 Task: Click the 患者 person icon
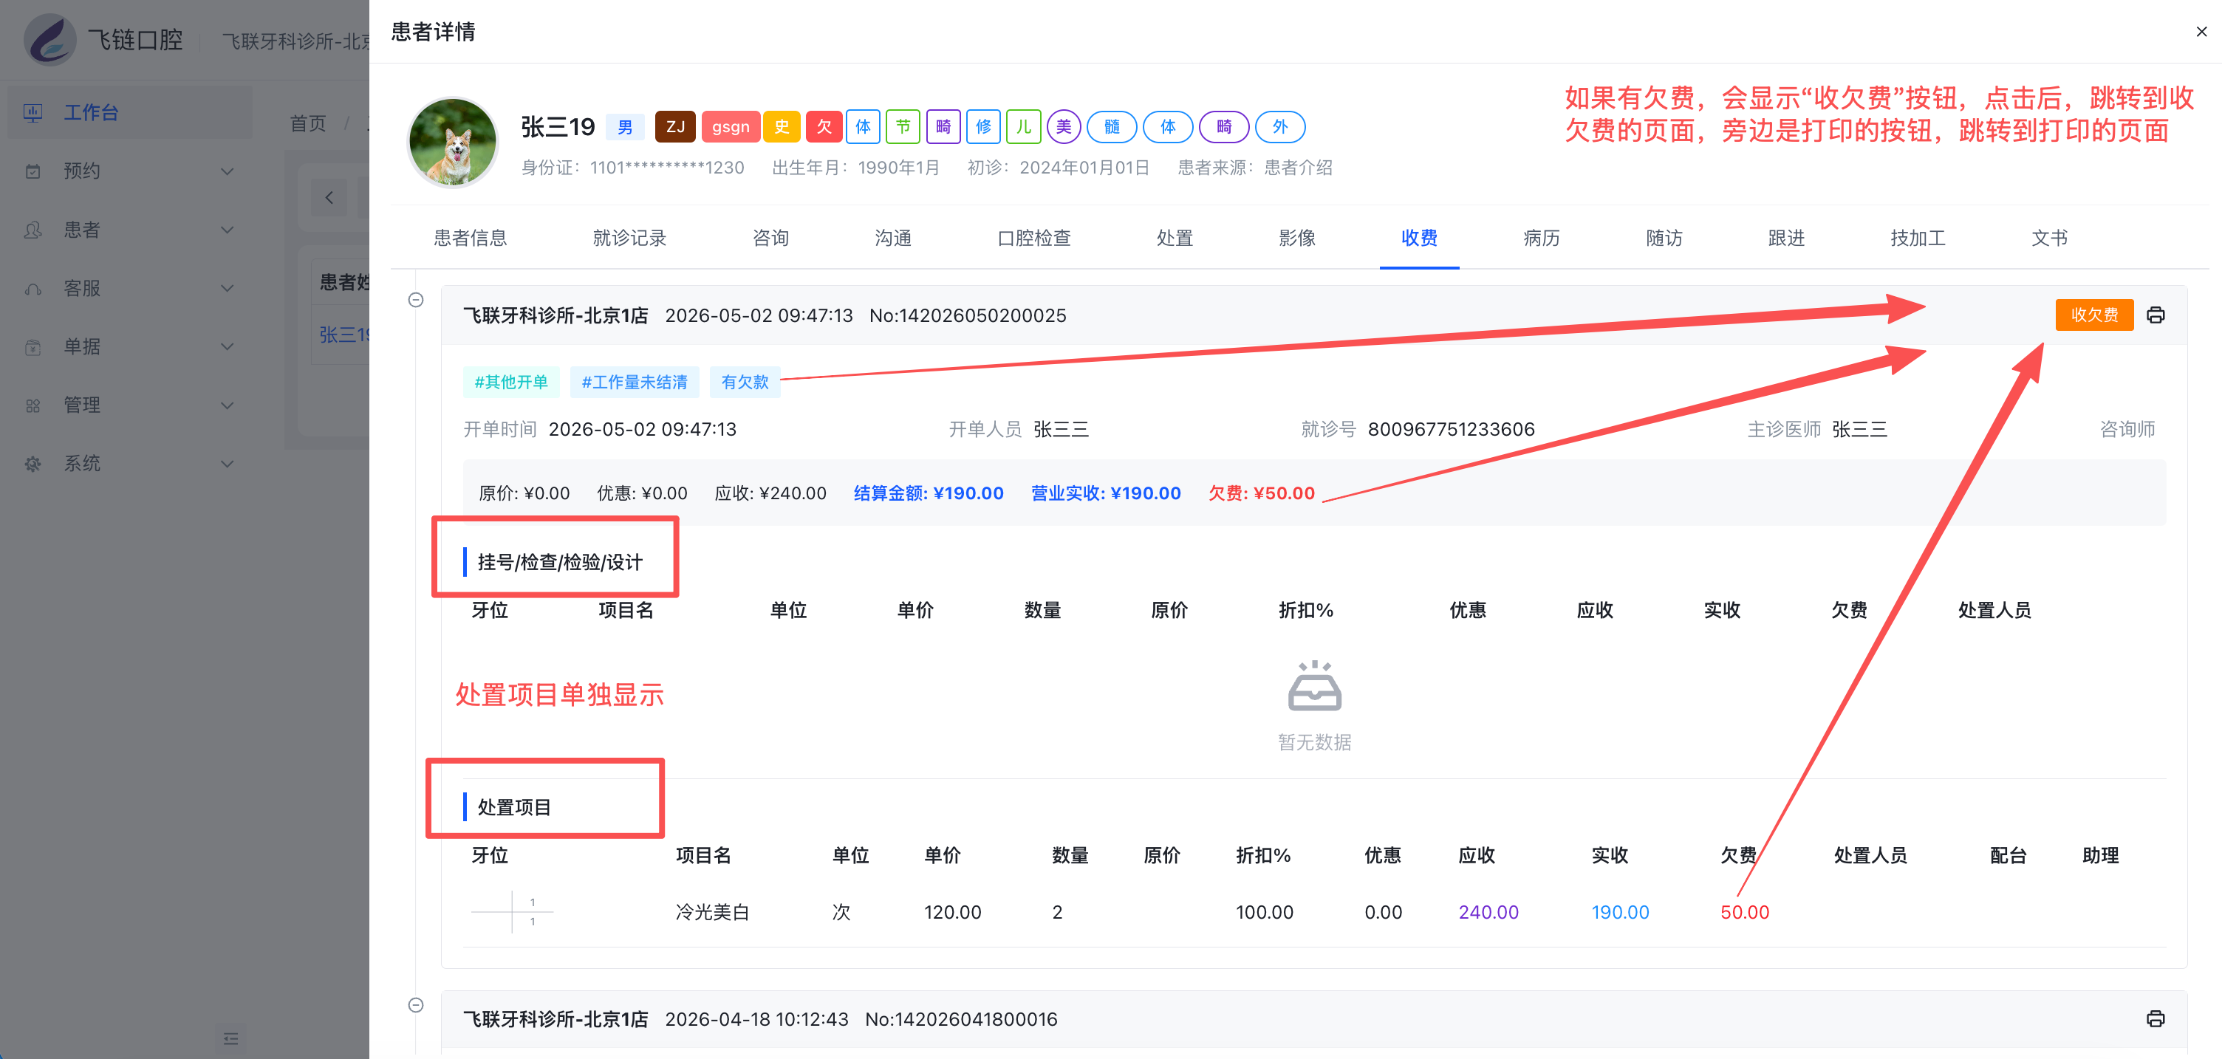click(33, 230)
